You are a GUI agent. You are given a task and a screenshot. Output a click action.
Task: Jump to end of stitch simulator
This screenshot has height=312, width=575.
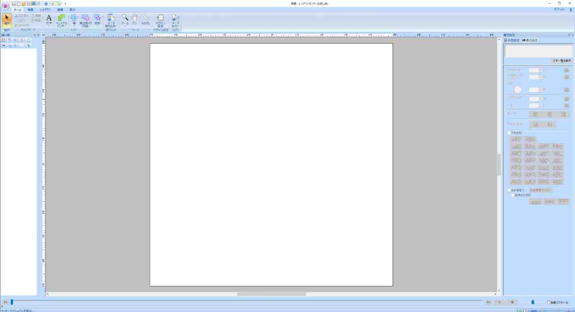pos(488,303)
